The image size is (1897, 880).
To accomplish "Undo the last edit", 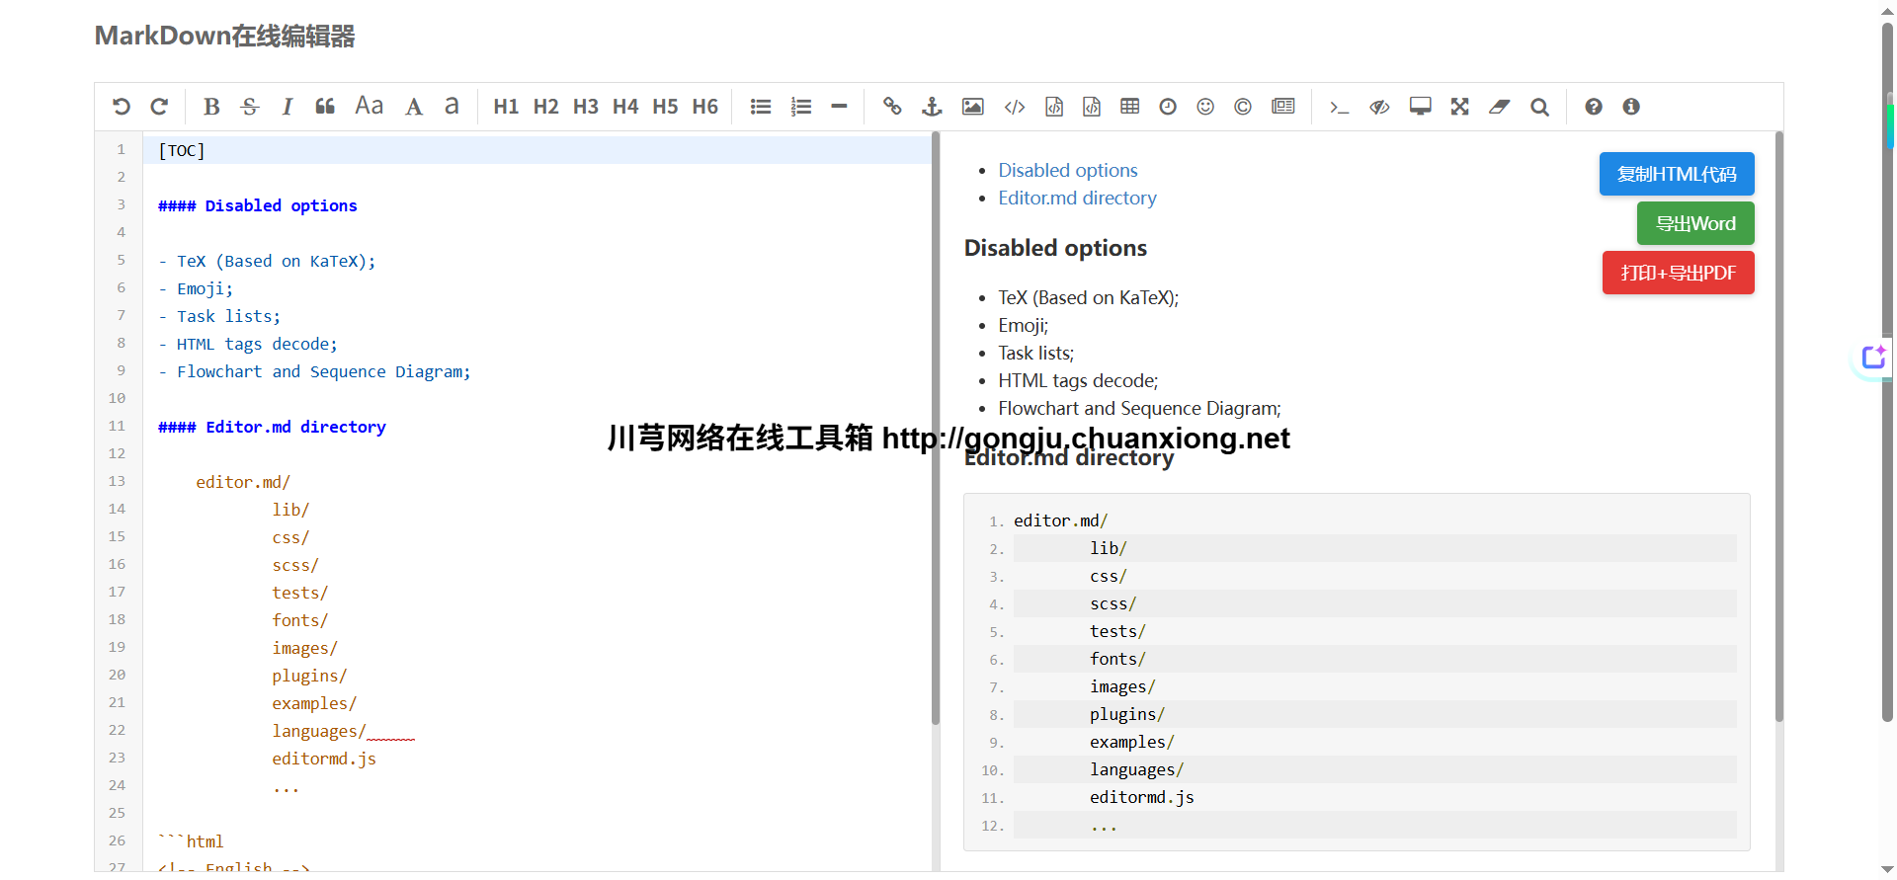I will click(x=122, y=107).
